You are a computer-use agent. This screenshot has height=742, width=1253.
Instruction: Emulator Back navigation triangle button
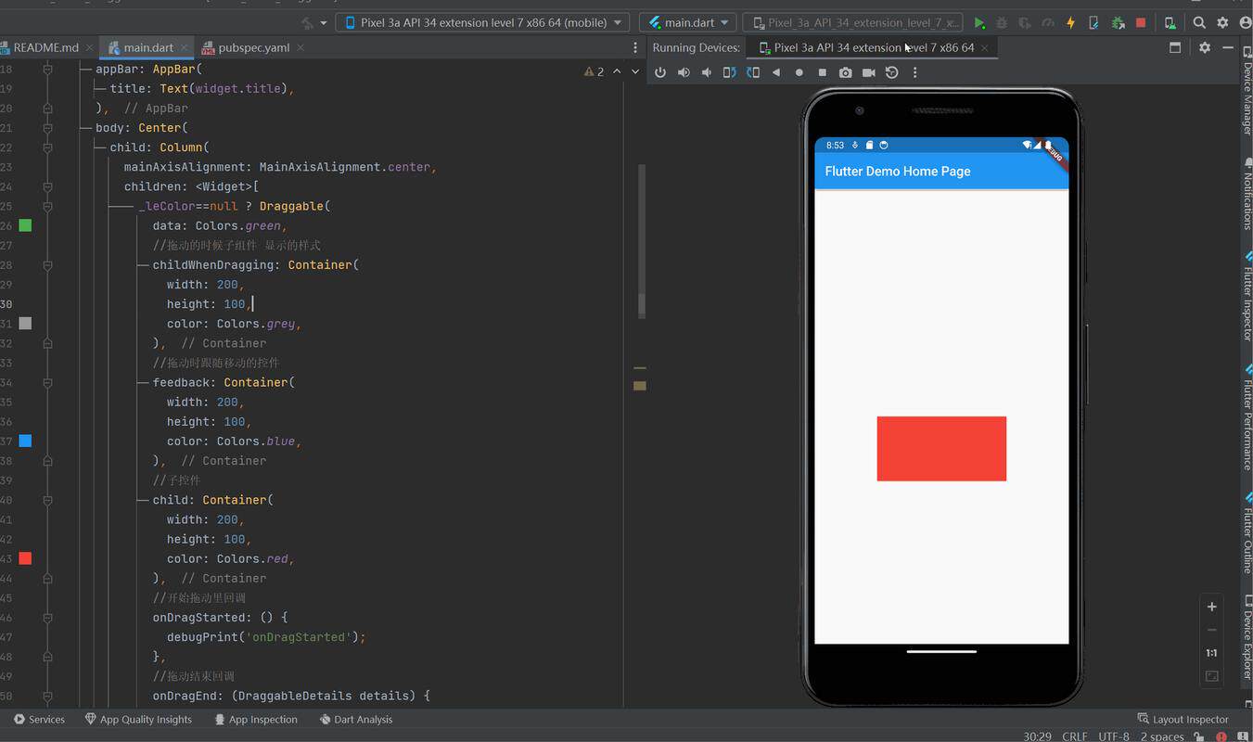click(x=776, y=72)
